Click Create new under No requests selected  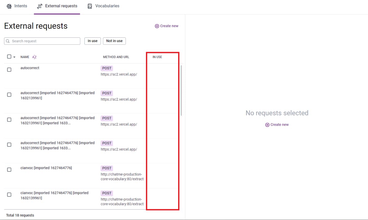point(277,125)
